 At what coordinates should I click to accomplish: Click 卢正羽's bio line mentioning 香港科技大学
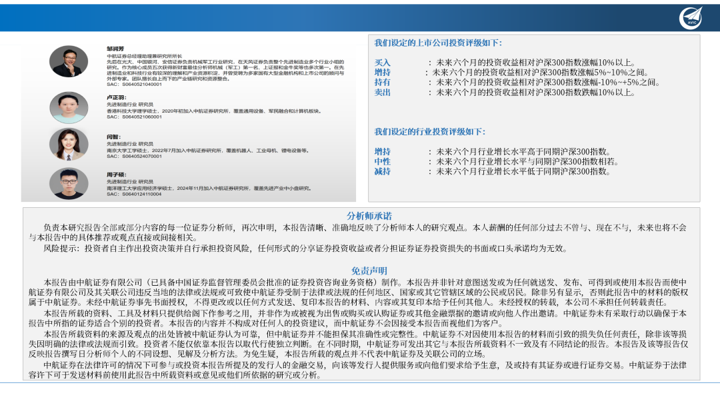click(214, 111)
